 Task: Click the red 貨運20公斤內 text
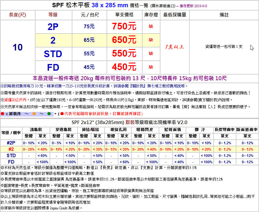click(15, 100)
